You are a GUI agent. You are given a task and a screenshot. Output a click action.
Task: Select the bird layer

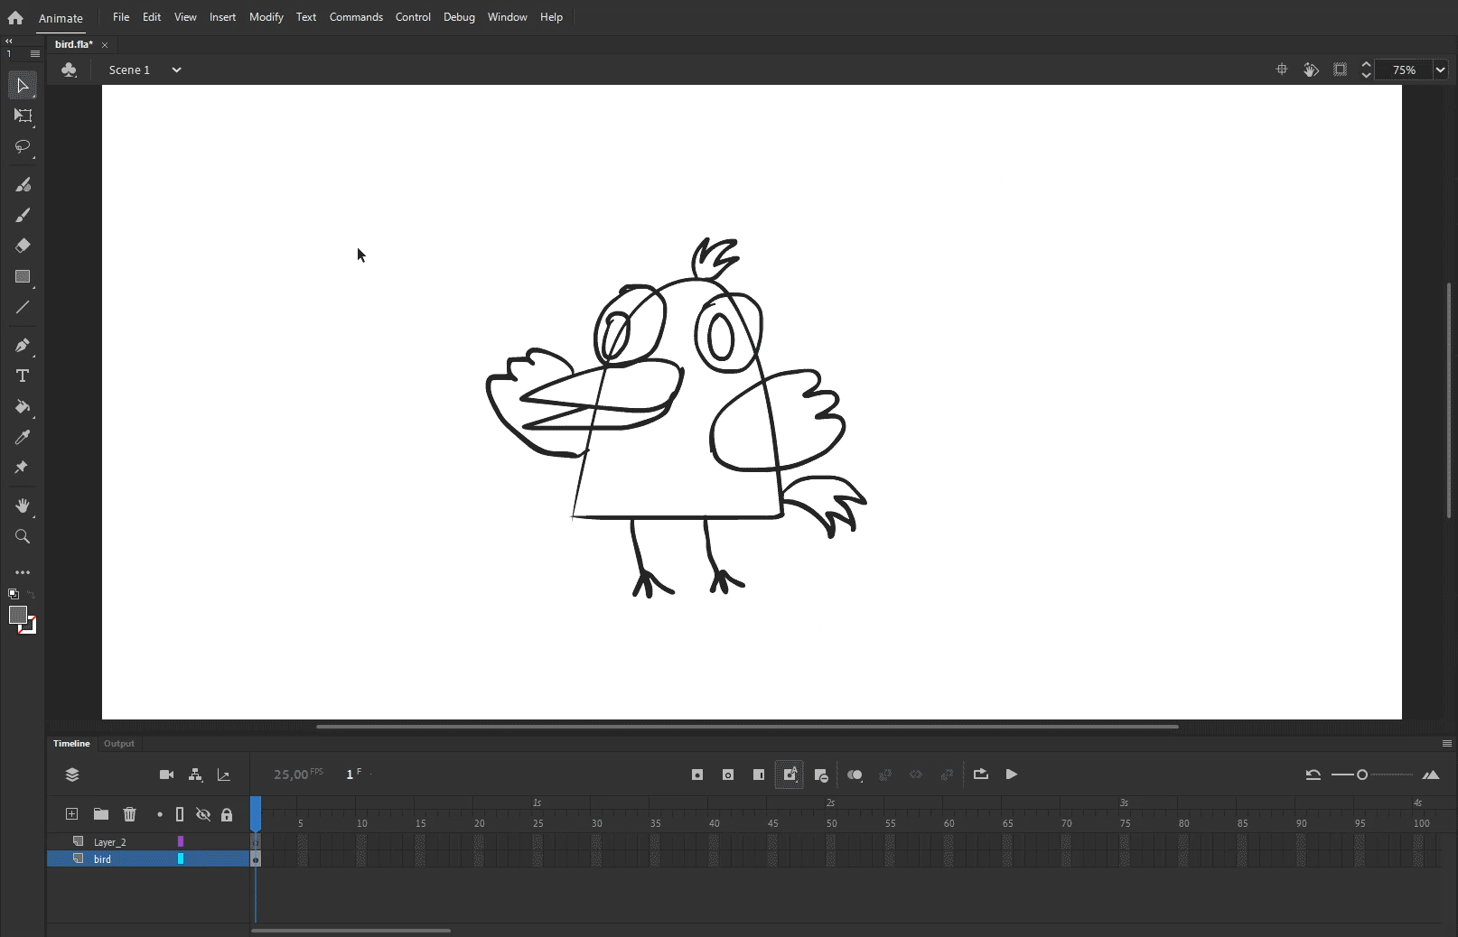pyautogui.click(x=148, y=859)
